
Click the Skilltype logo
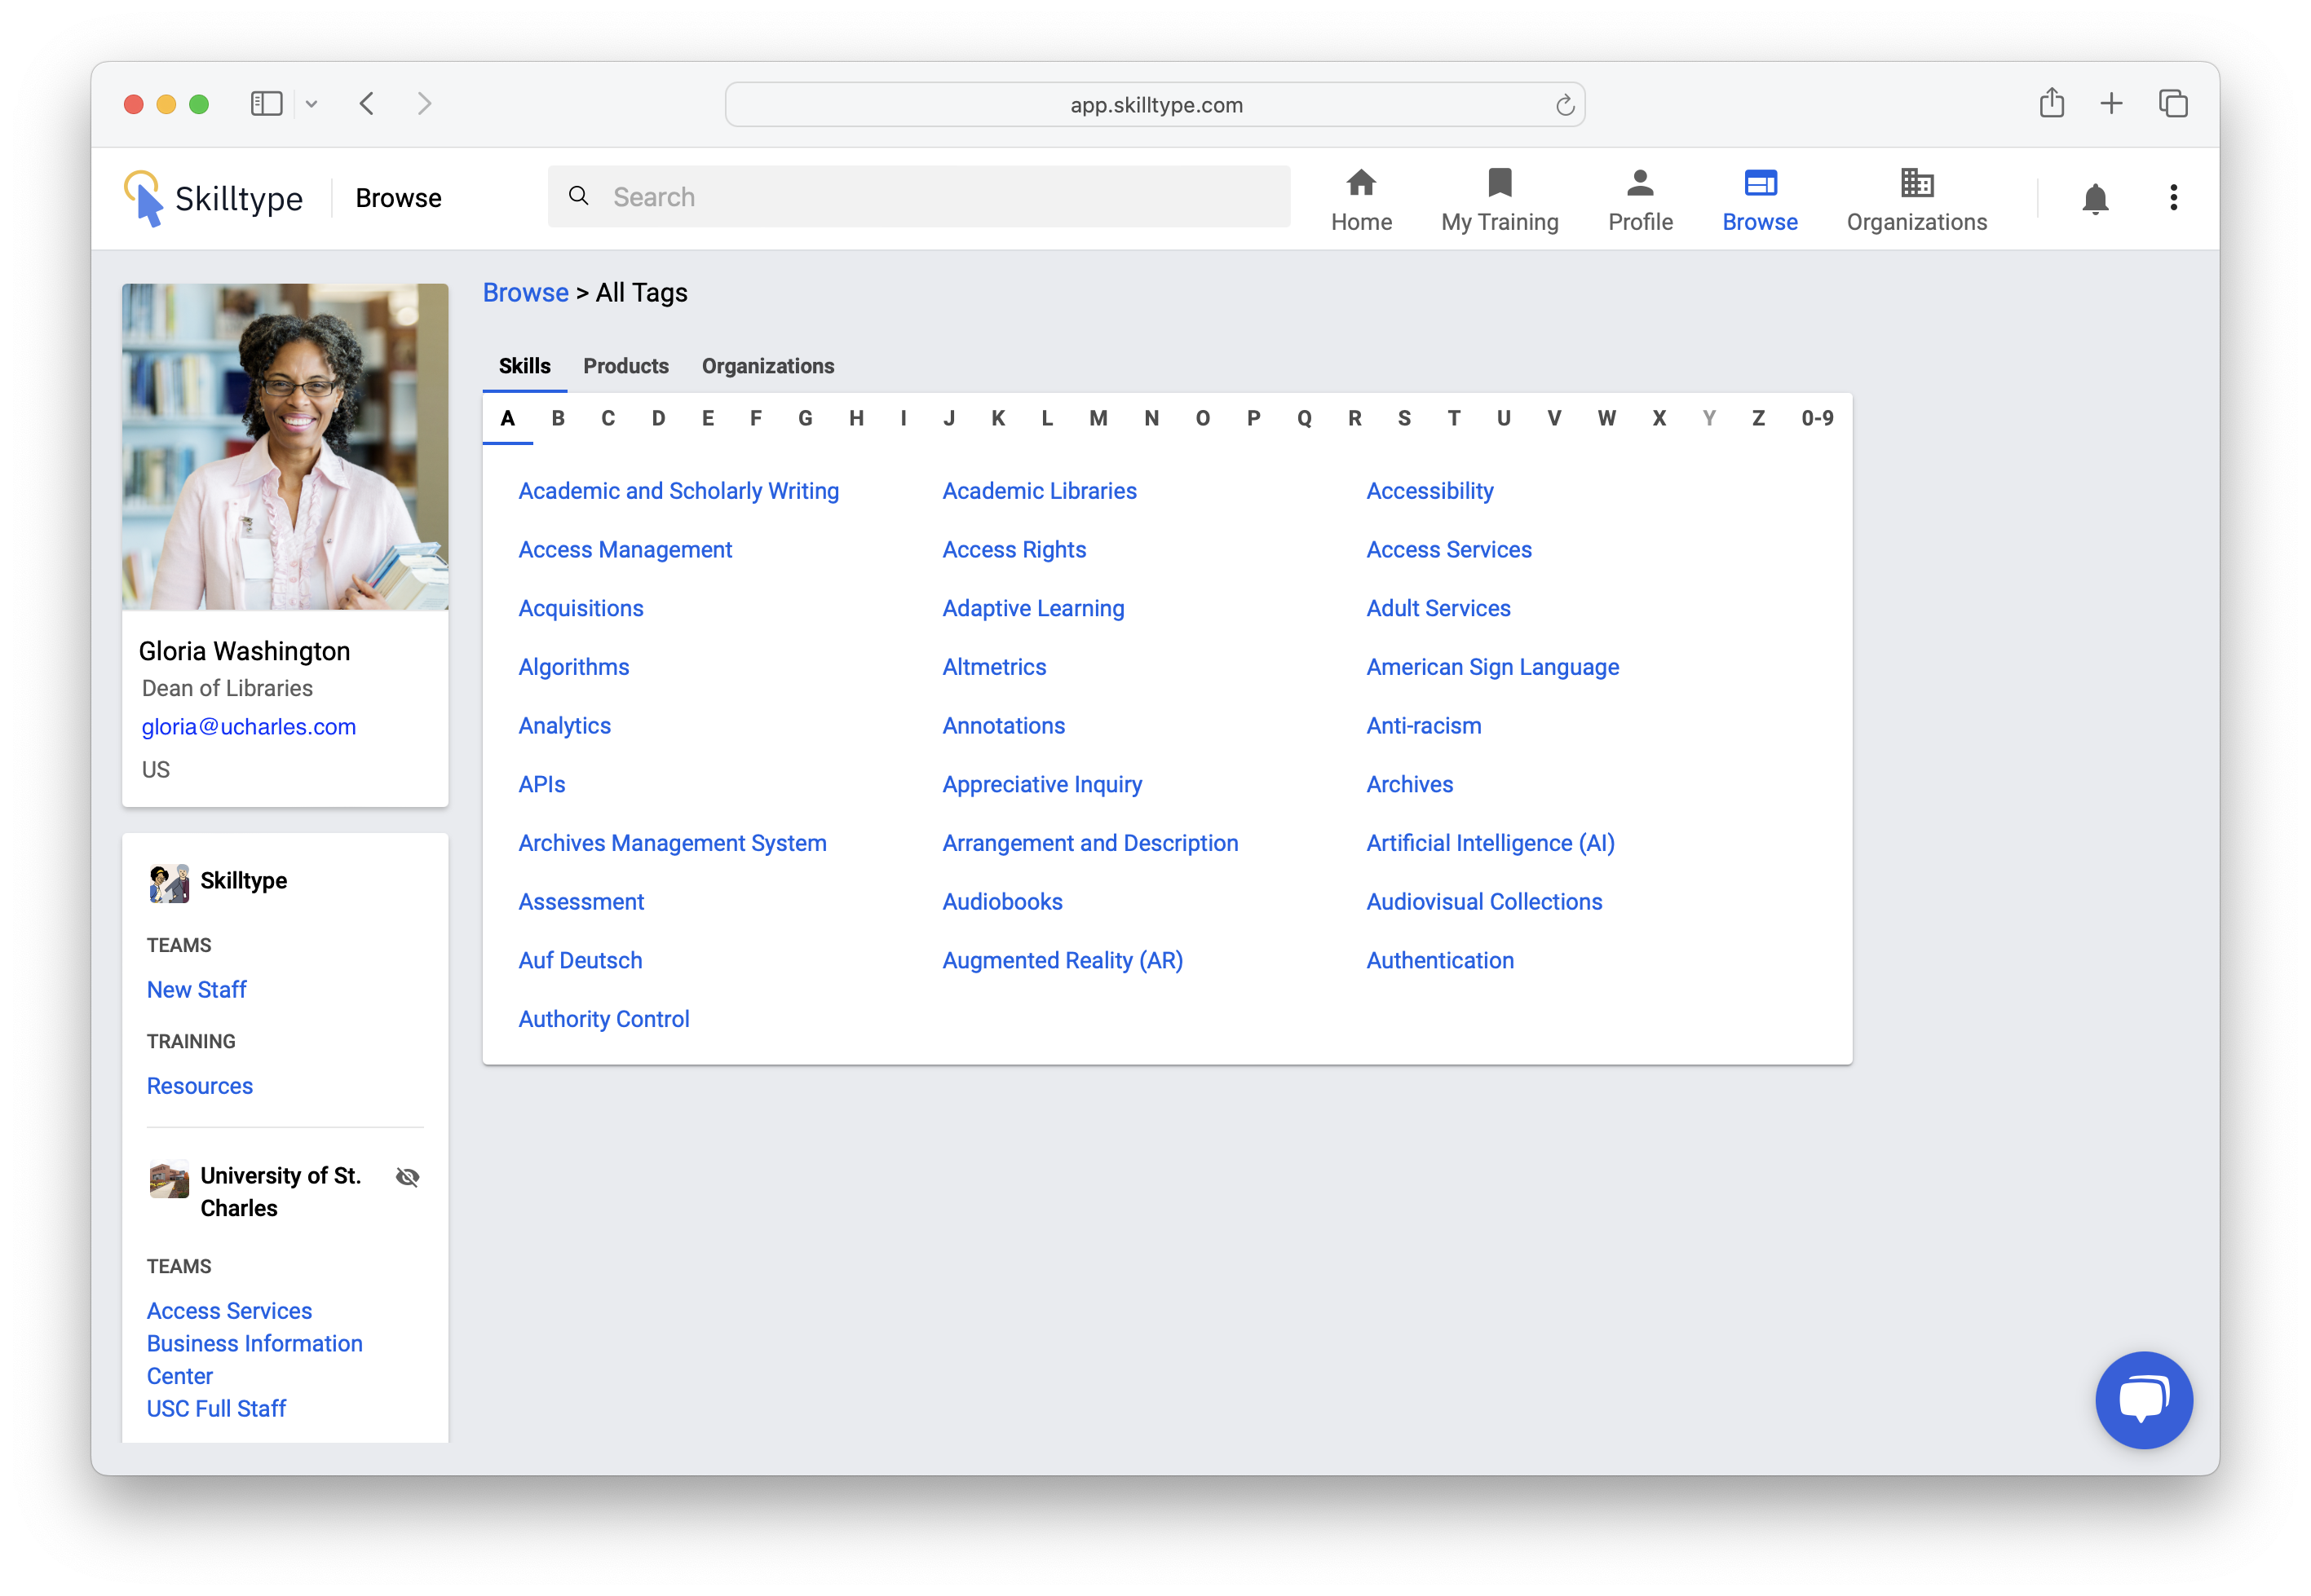click(213, 198)
